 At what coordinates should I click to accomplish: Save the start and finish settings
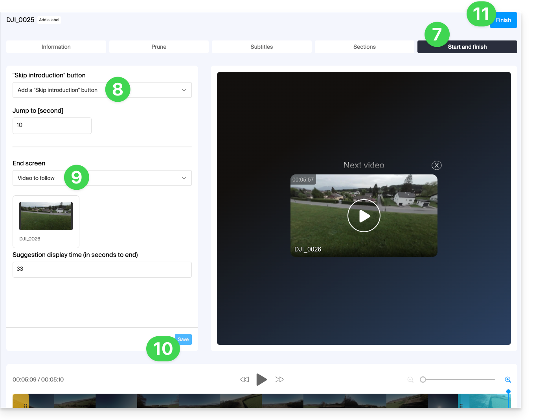click(184, 339)
